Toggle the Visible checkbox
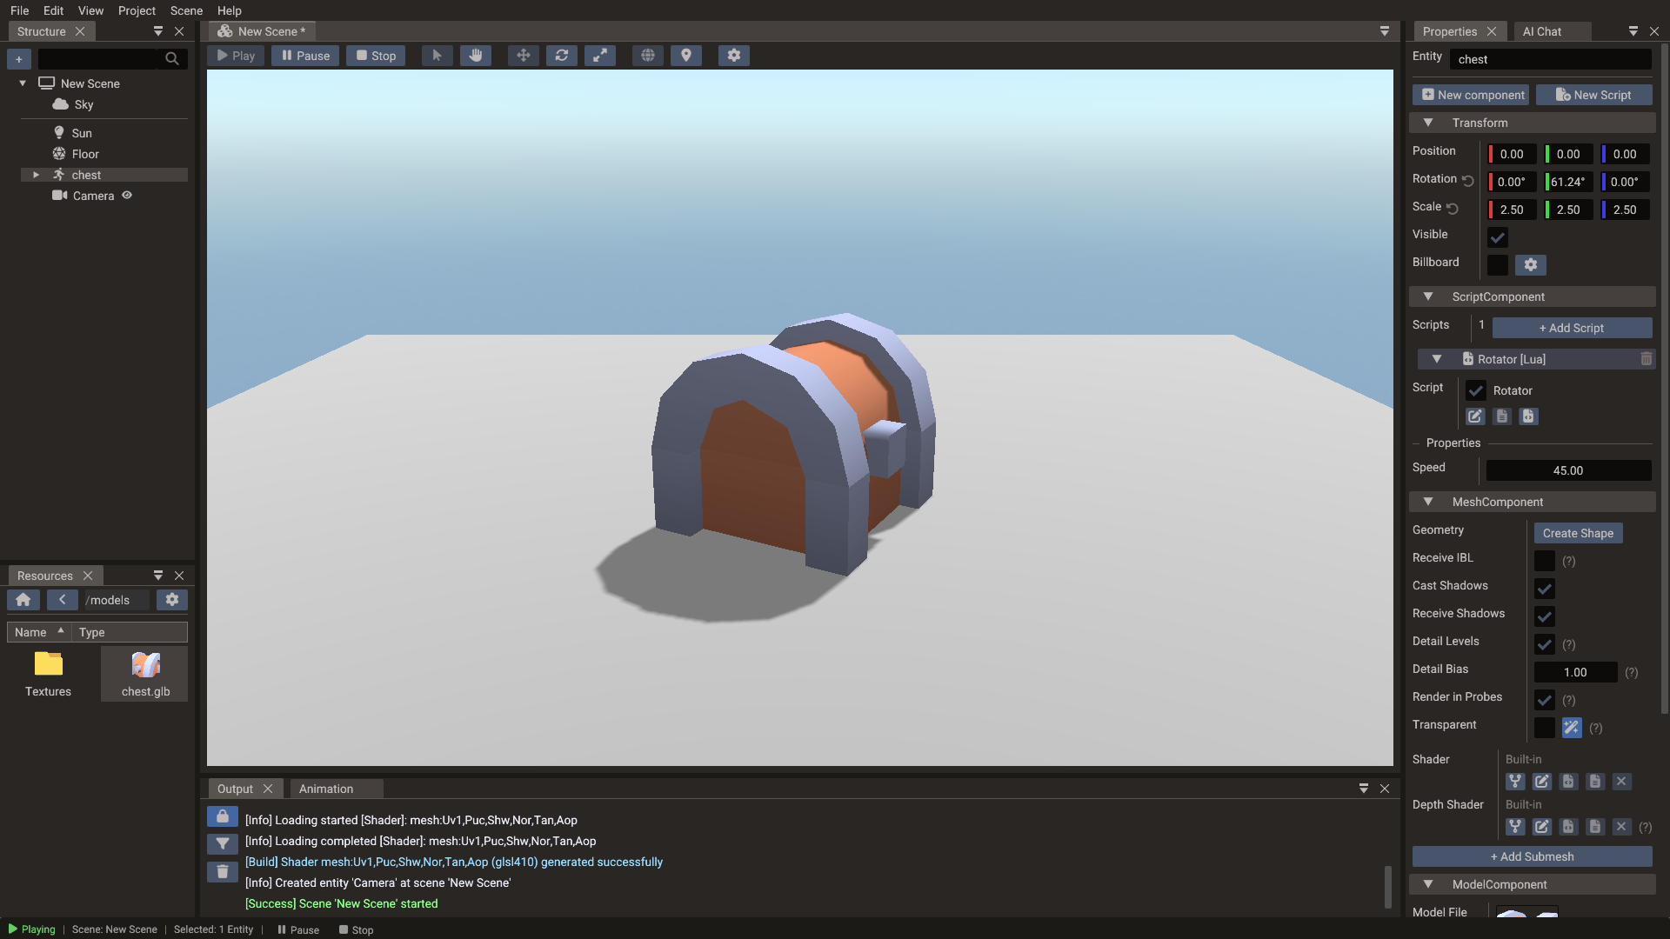Screen dimensions: 1670x939 pyautogui.click(x=1498, y=237)
